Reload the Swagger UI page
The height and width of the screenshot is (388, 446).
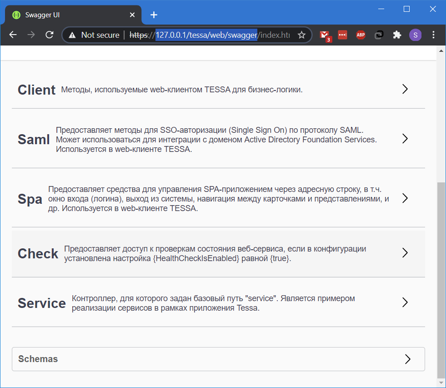[50, 35]
